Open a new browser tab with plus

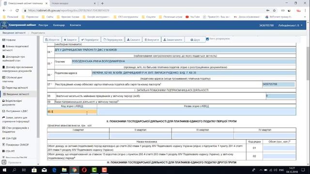102,3
